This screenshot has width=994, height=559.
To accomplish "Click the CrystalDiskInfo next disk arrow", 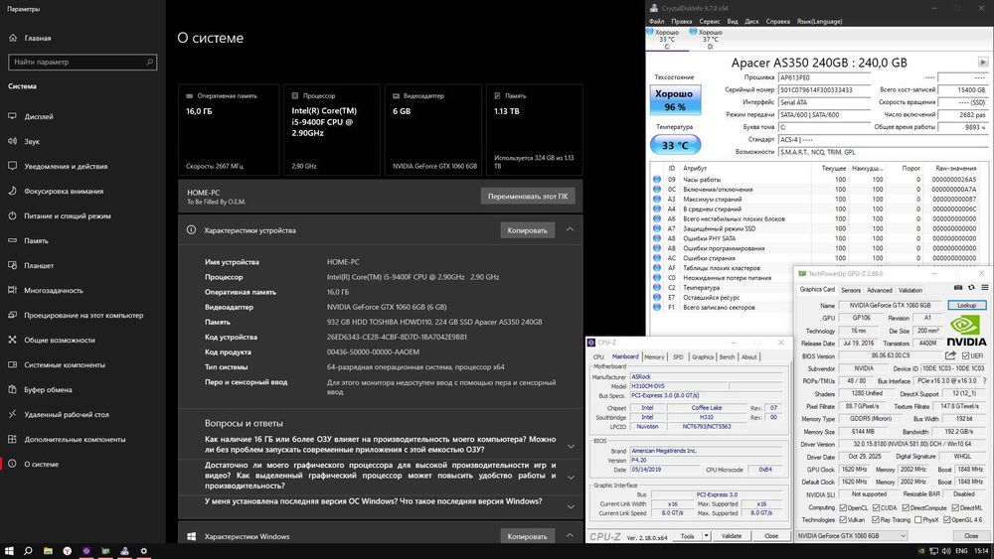I will pos(983,62).
